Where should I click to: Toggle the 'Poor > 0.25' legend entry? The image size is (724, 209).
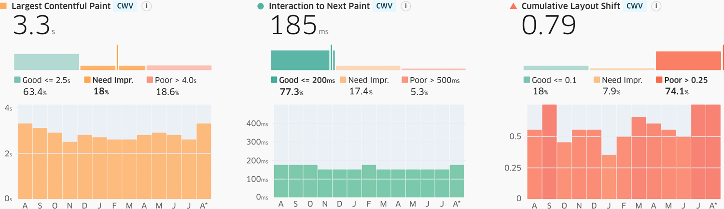pos(685,80)
